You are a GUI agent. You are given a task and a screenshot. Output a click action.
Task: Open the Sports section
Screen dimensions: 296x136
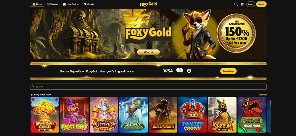pyautogui.click(x=89, y=4)
